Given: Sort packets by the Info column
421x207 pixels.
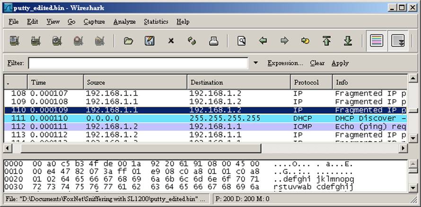Looking at the screenshot, I should (370, 82).
